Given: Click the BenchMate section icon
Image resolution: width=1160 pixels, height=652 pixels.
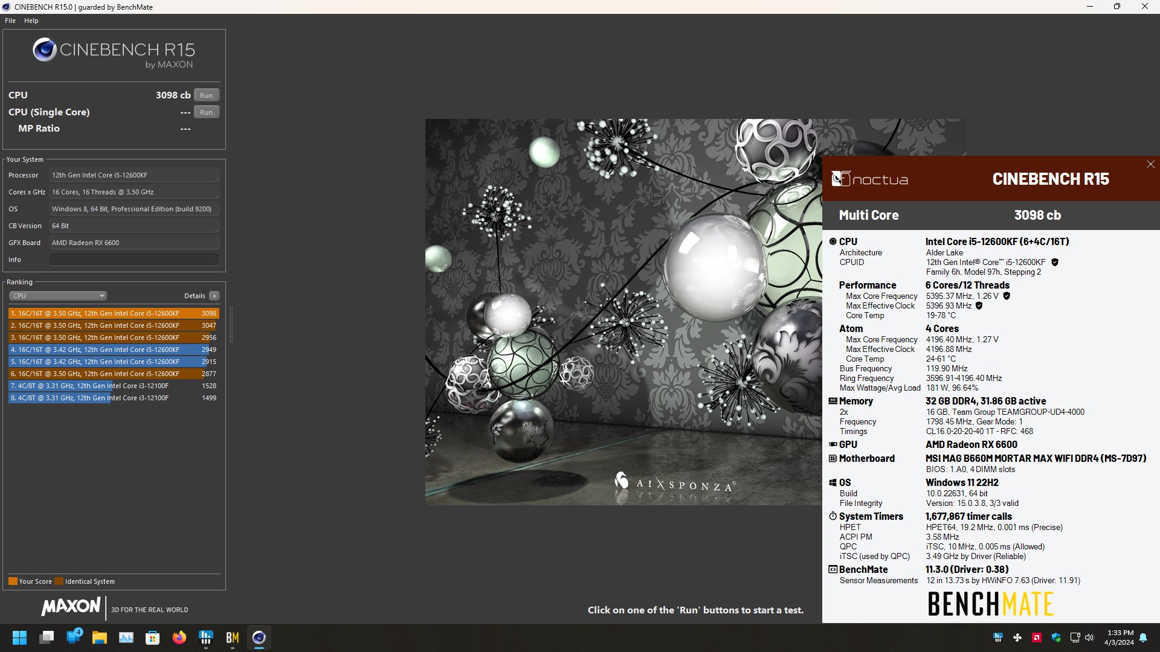Looking at the screenshot, I should (x=833, y=569).
